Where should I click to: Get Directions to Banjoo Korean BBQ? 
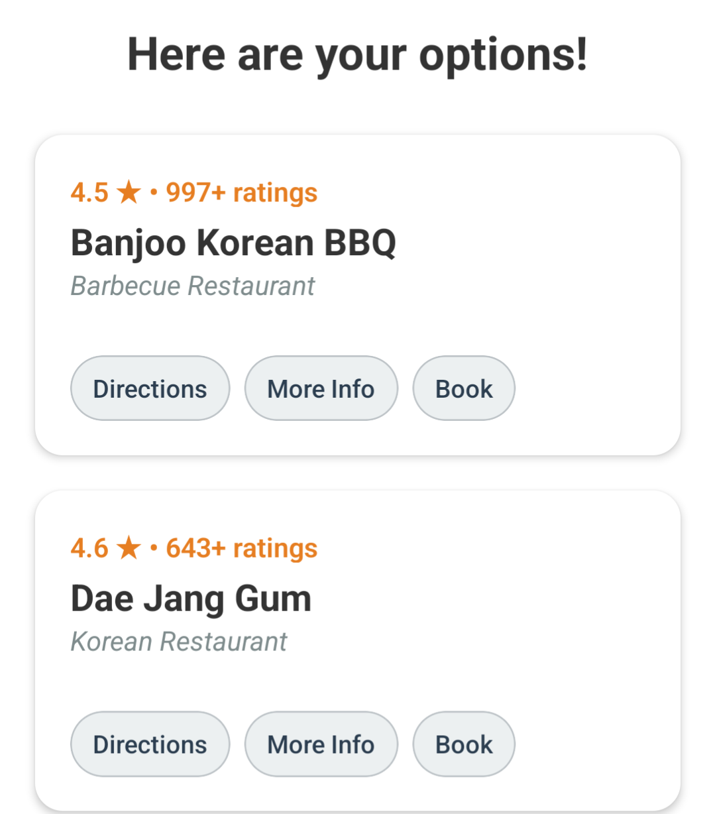point(150,388)
